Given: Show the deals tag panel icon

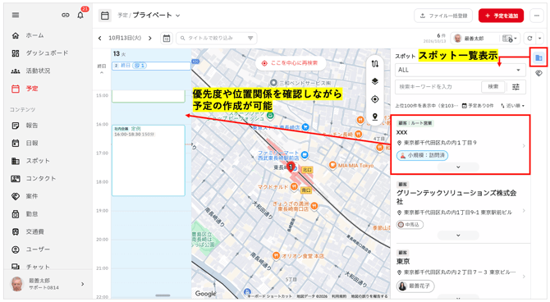Looking at the screenshot, I should 539,73.
